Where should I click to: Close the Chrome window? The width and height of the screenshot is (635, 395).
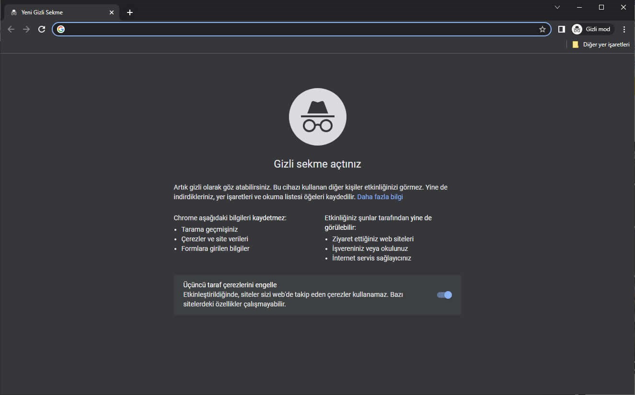pyautogui.click(x=623, y=7)
